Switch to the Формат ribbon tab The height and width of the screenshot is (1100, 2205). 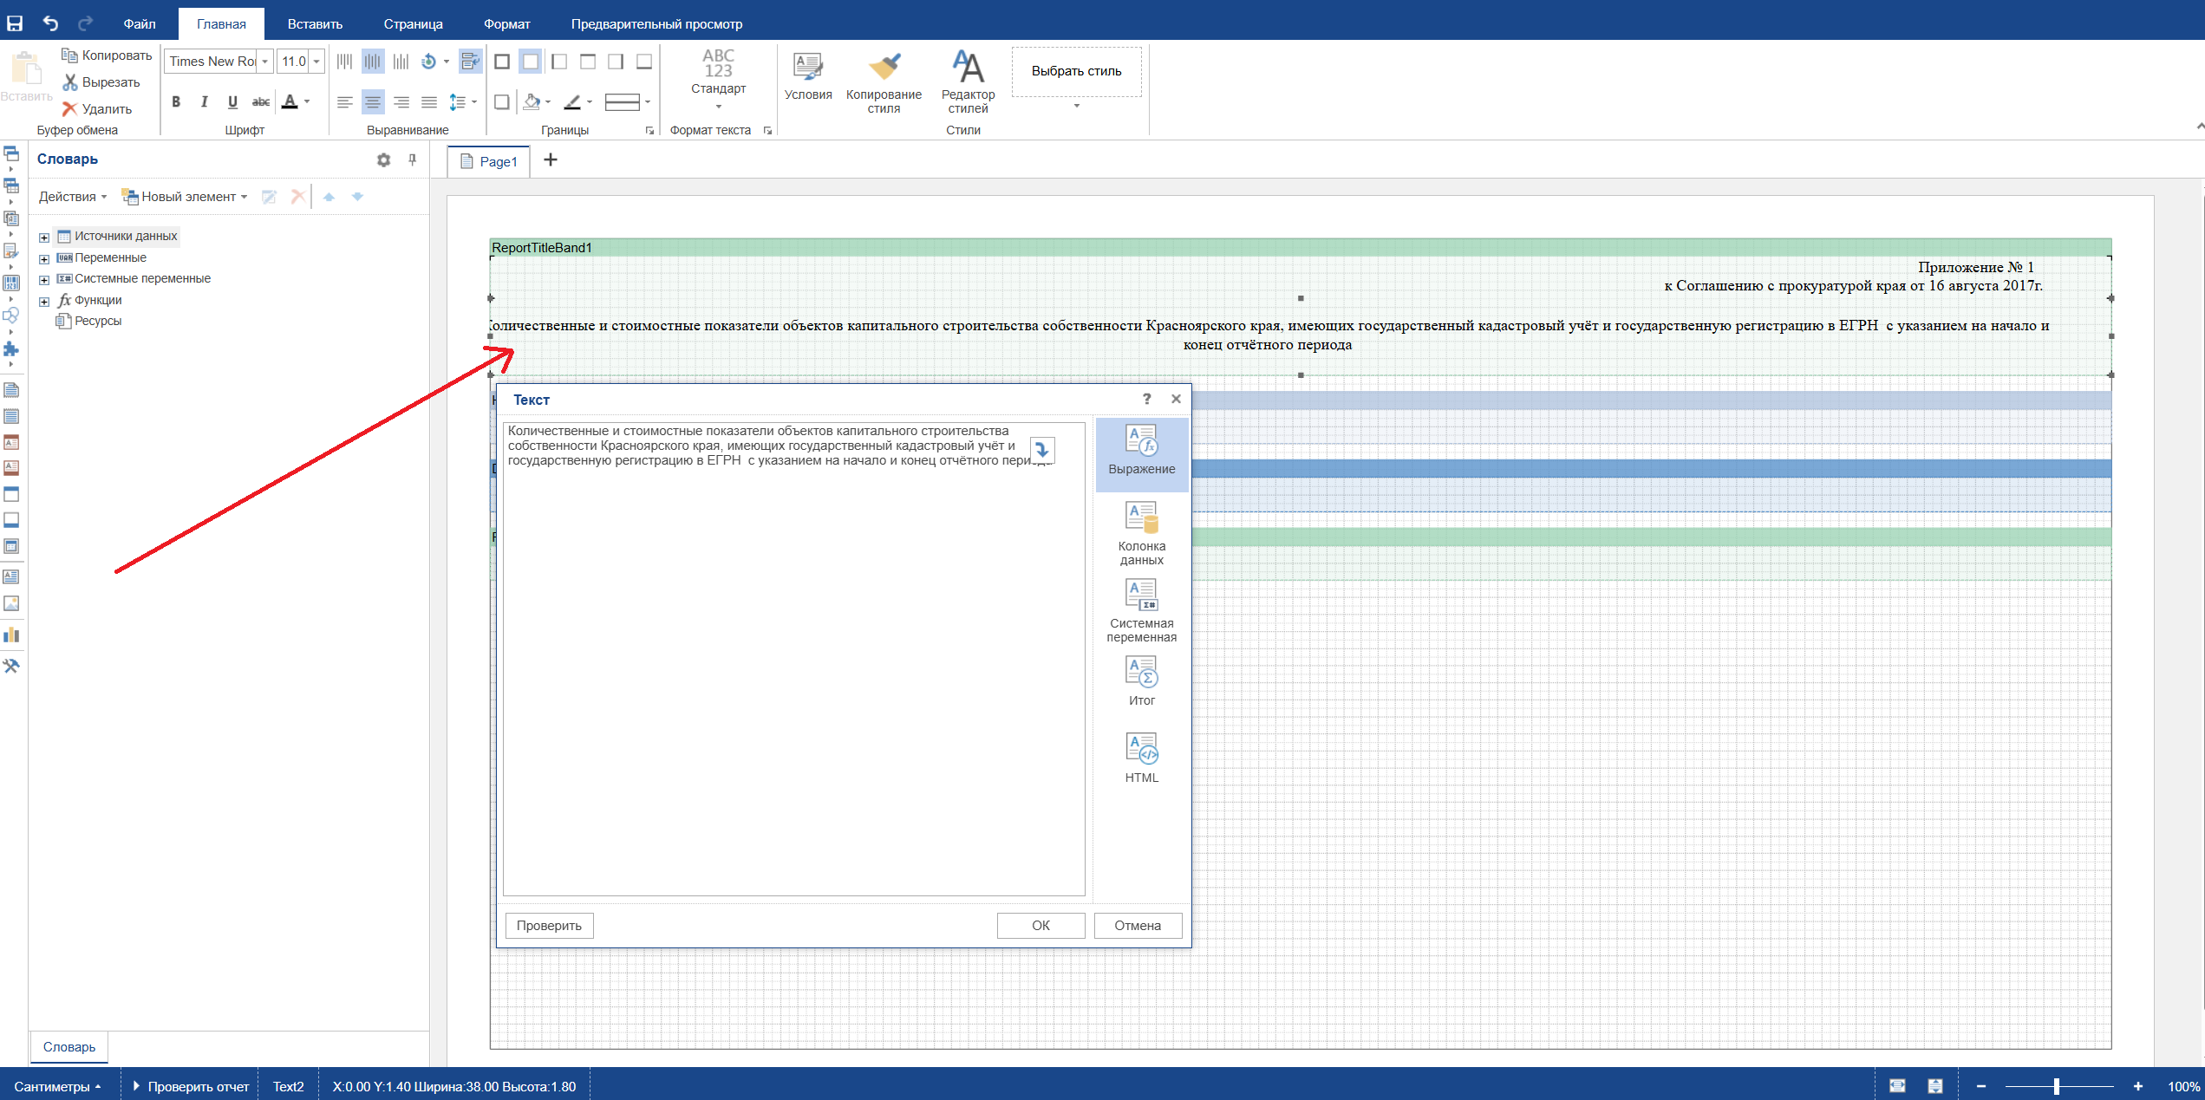(507, 24)
